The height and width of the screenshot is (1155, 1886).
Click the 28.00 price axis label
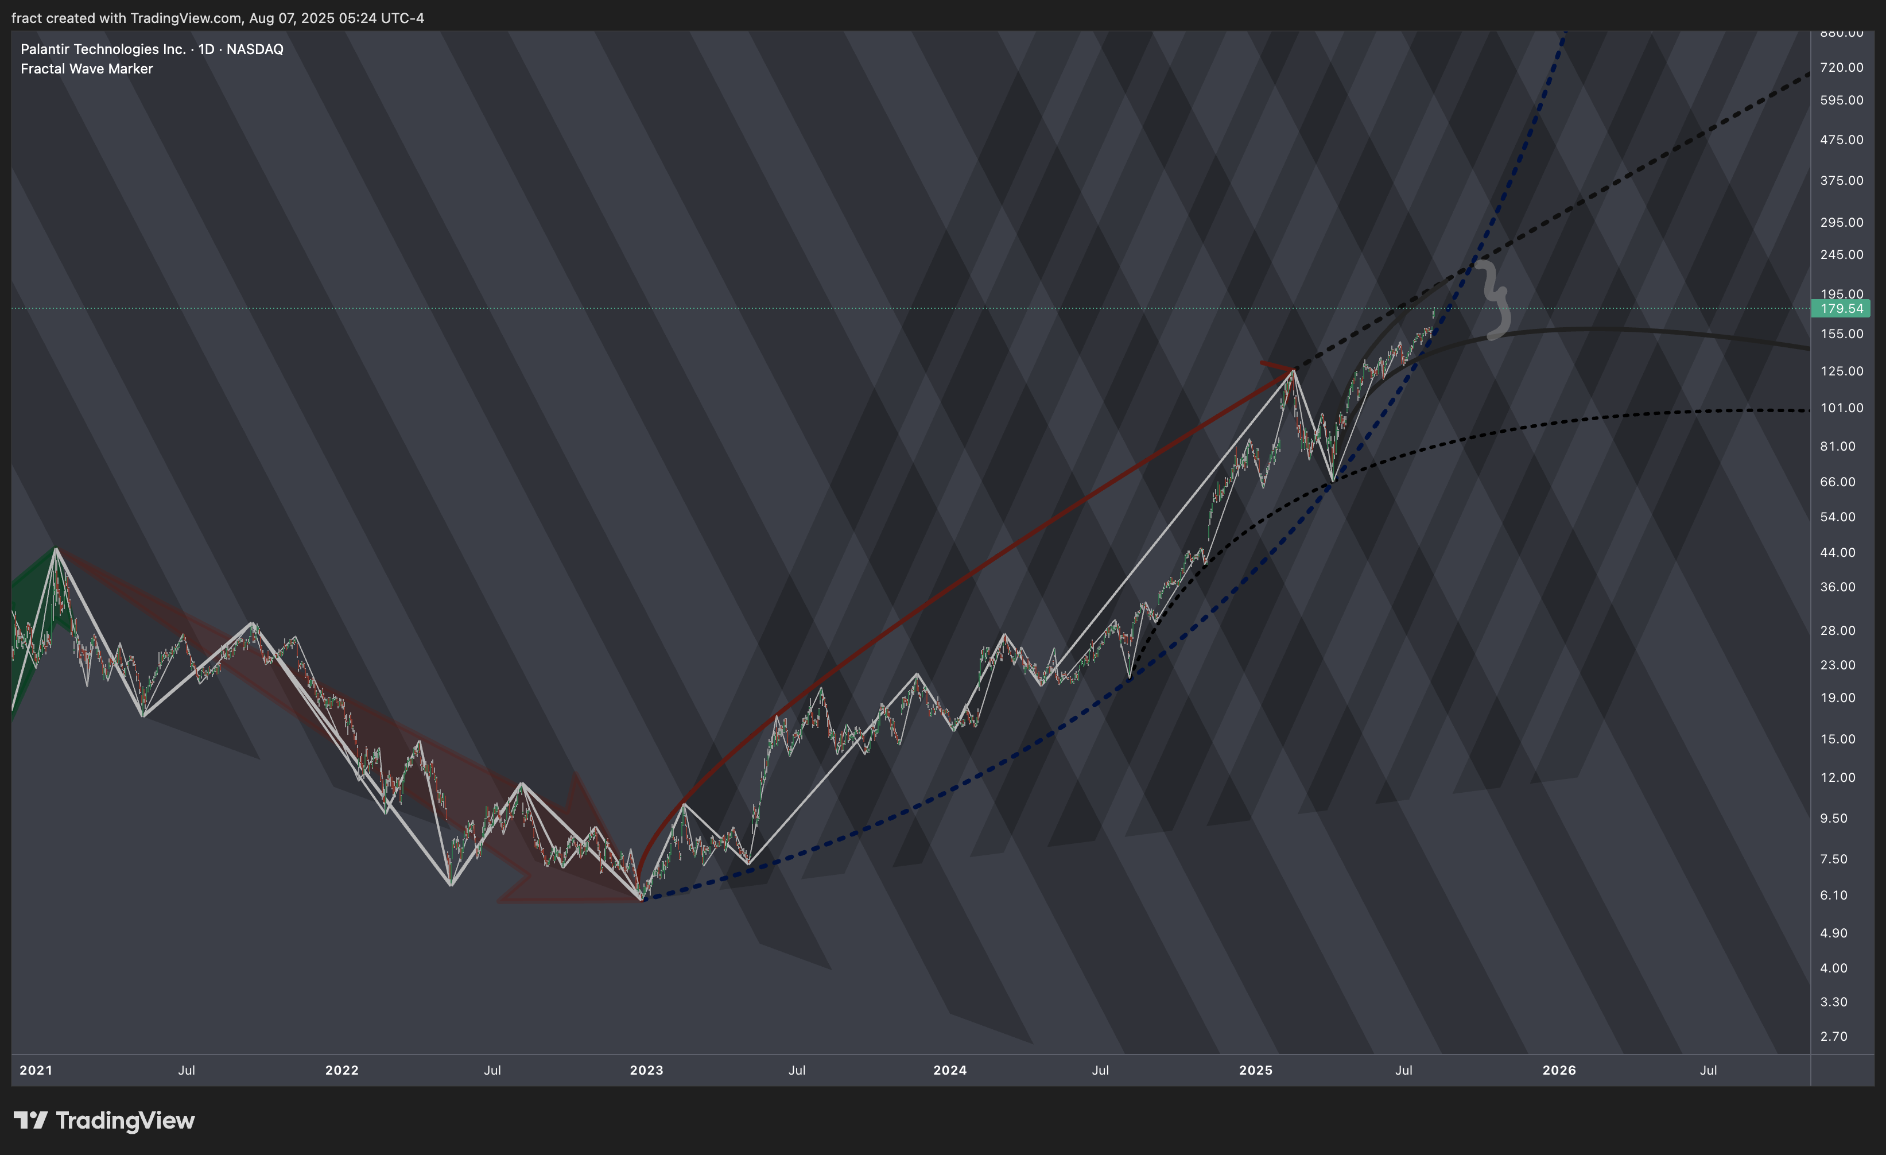point(1838,631)
